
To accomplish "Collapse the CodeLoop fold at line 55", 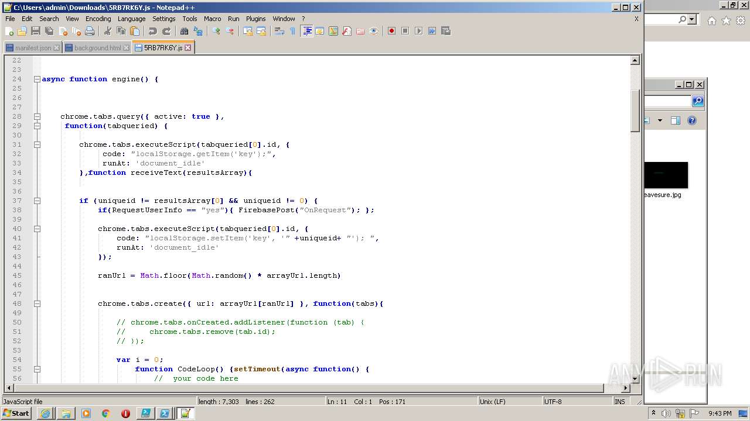I will coord(37,369).
